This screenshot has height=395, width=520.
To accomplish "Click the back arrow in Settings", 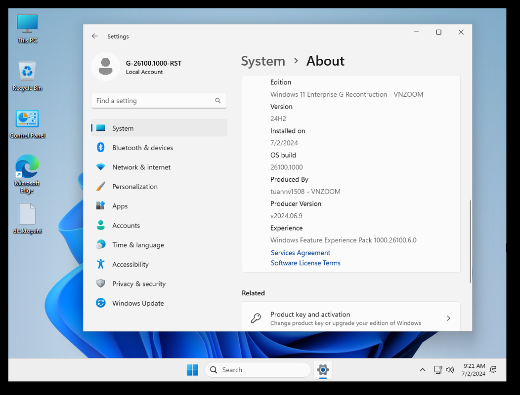I will tap(95, 36).
